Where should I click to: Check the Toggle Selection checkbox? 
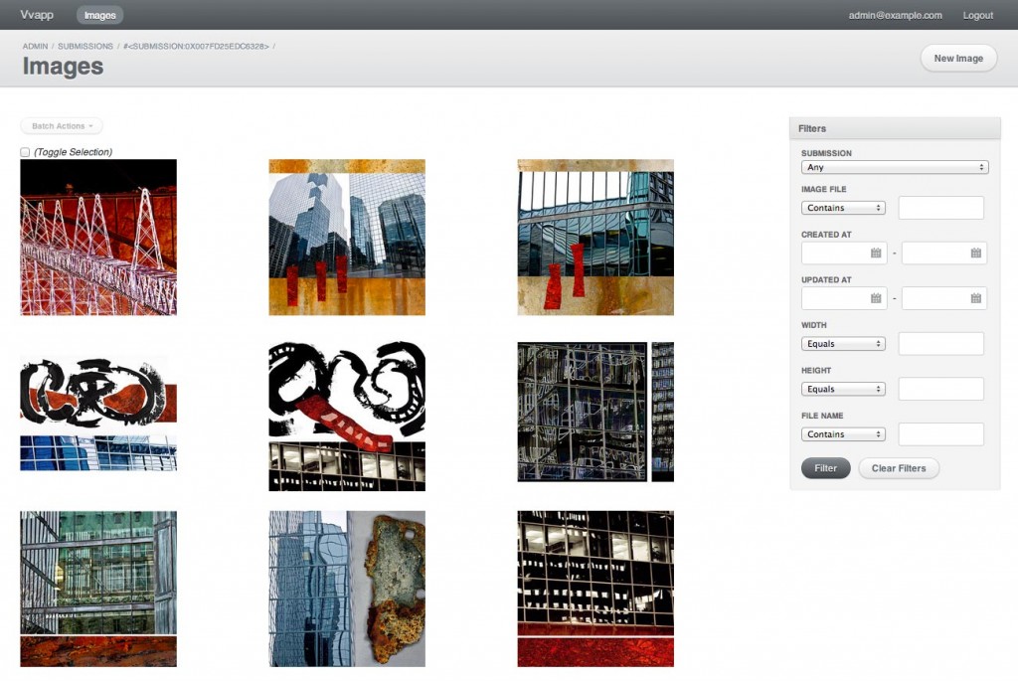coord(25,152)
